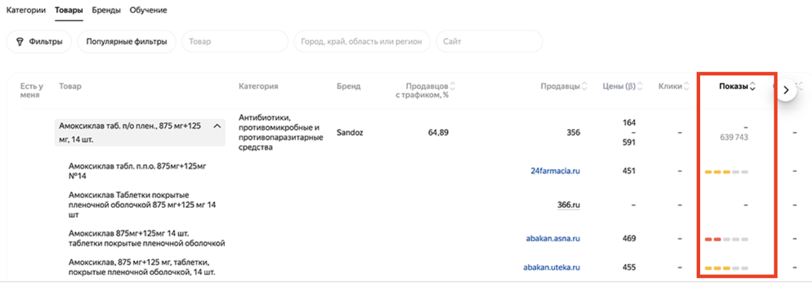
Task: Select the Товары tab
Action: 69,10
